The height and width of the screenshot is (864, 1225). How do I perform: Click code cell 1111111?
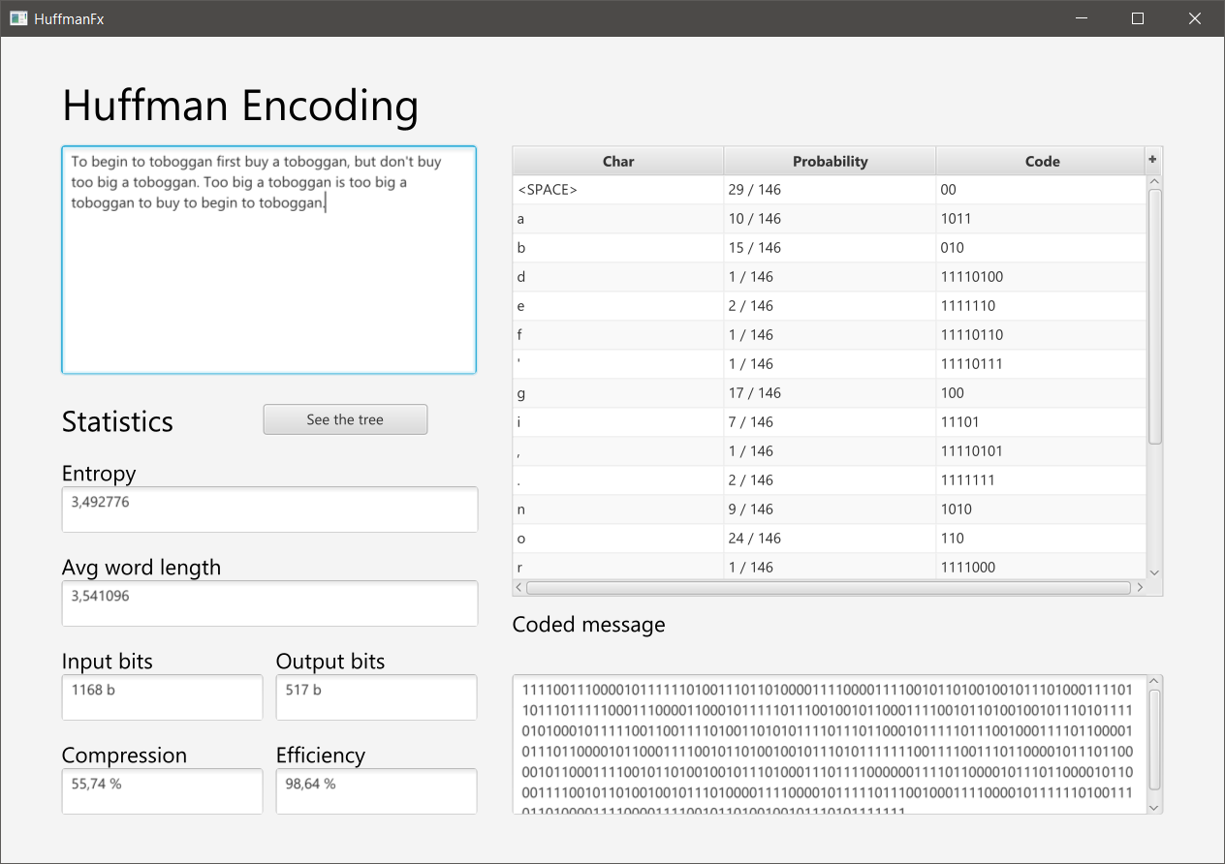point(1042,480)
